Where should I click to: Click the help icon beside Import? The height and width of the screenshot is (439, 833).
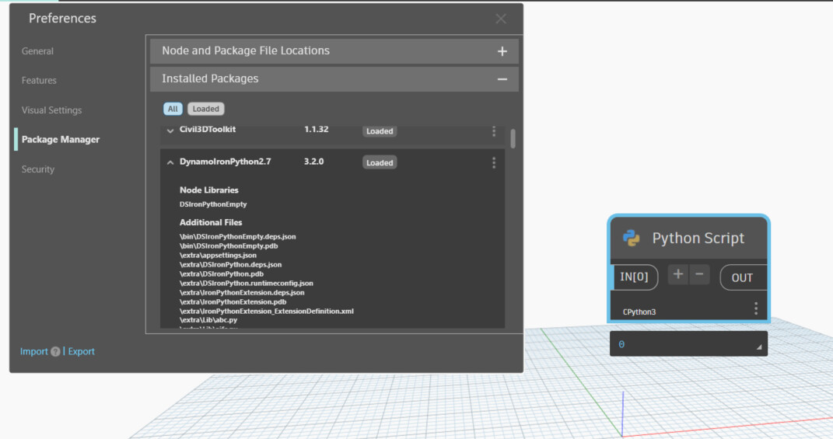click(55, 352)
